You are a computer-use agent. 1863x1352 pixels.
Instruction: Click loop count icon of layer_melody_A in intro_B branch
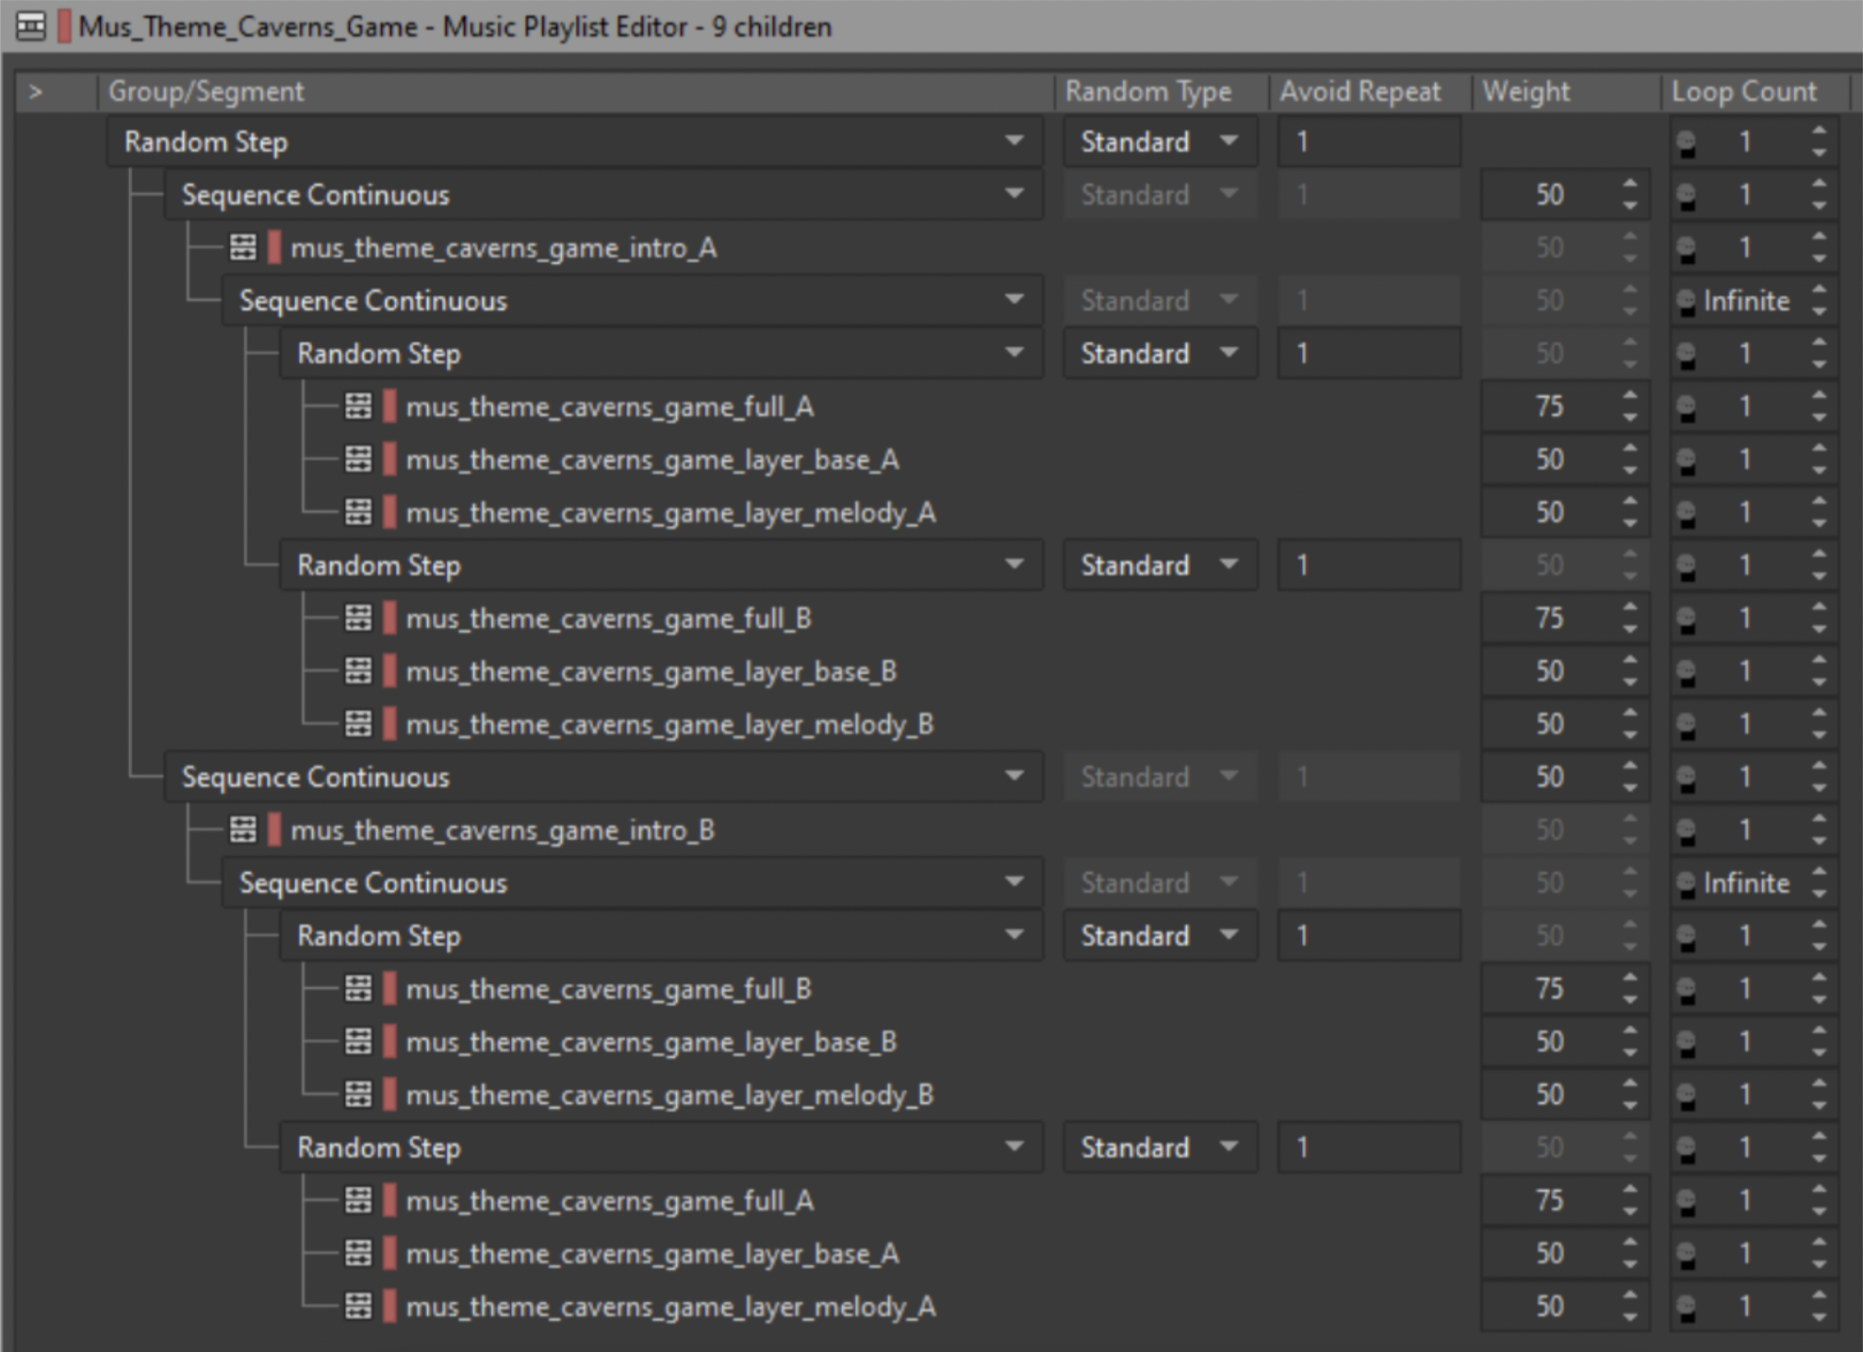[1687, 1308]
